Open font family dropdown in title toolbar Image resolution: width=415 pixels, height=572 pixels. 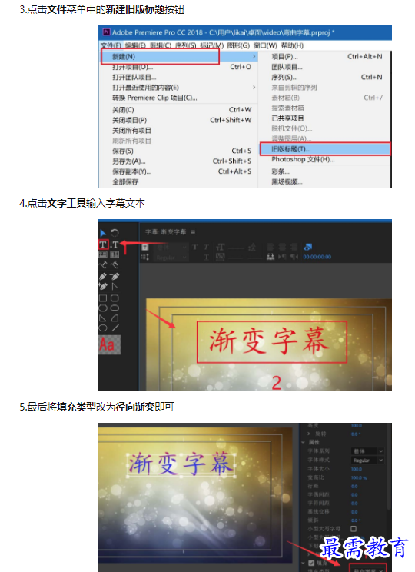point(171,248)
